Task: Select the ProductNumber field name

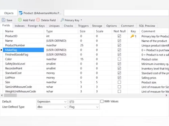Action: [15, 45]
